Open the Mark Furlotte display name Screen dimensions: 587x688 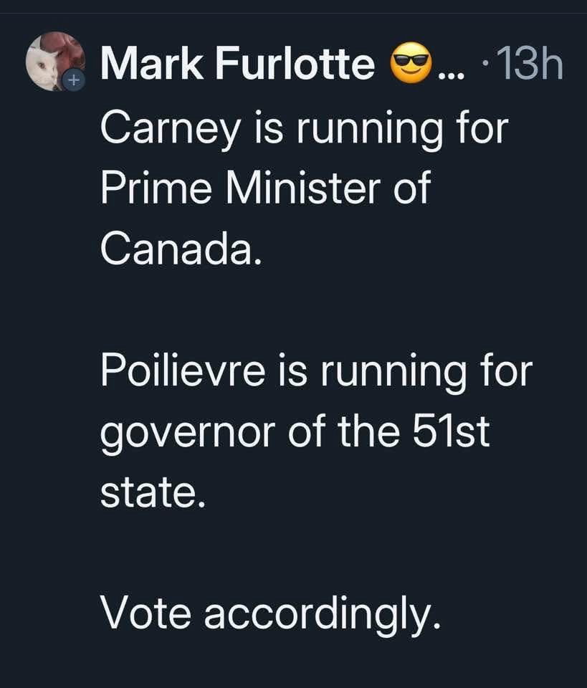coord(237,66)
